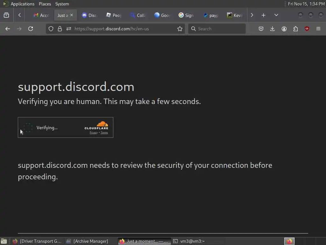This screenshot has width=326, height=245.
Task: Switch to the Coll tab
Action: (x=138, y=15)
